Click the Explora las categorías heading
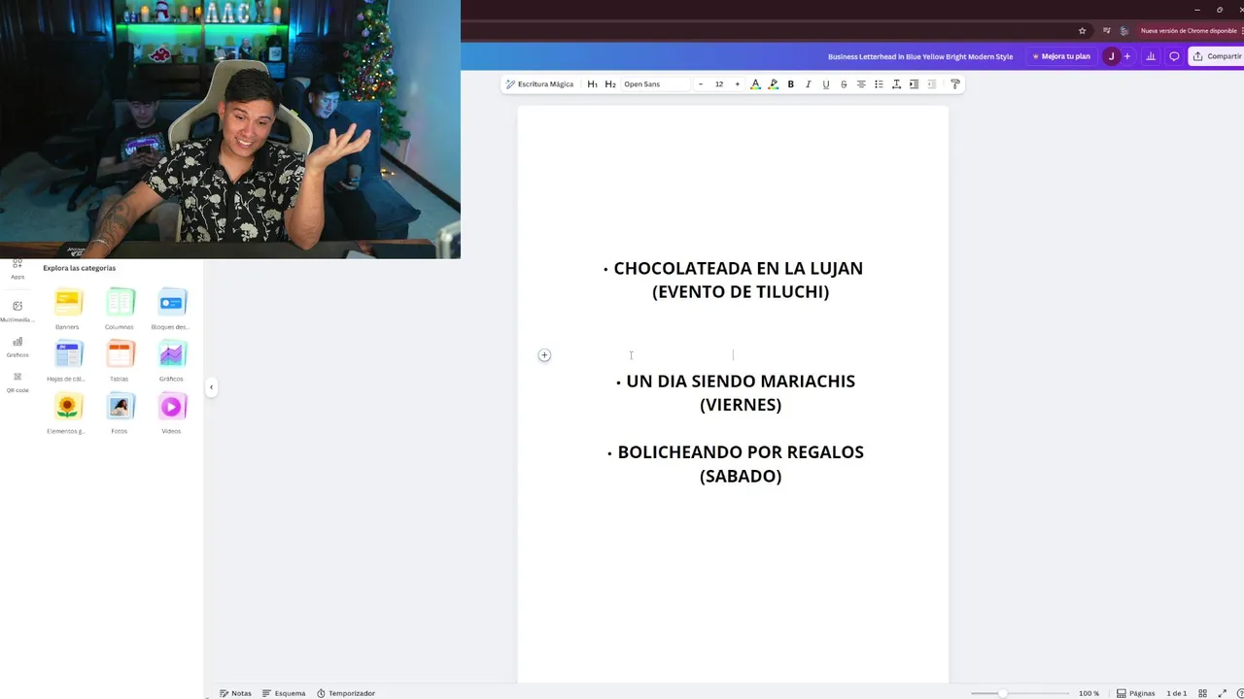This screenshot has height=699, width=1244. pos(79,268)
